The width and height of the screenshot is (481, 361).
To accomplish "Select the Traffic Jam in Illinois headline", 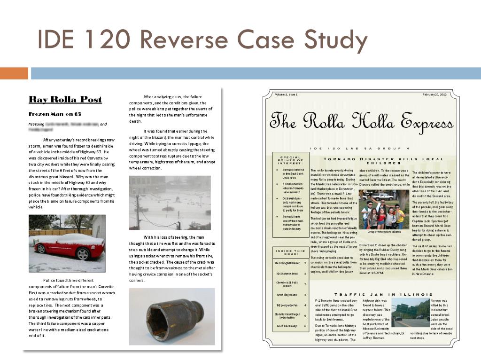I will pyautogui.click(x=383, y=294).
